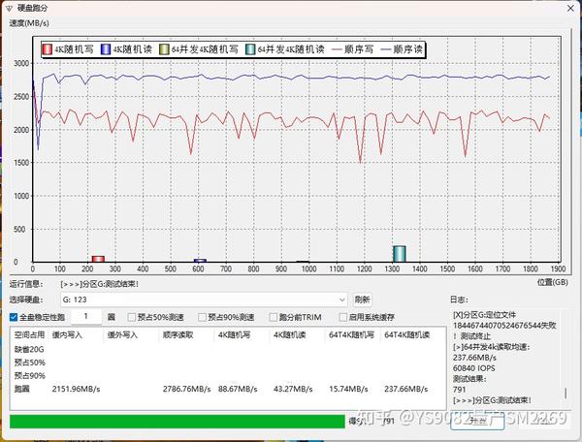Click the loop count field showing 1
The height and width of the screenshot is (442, 582).
tap(86, 316)
